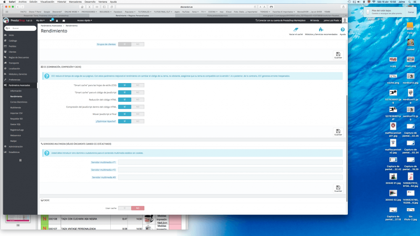Click Facebook bookmark in favorites bar
Image resolution: width=420 pixels, height=236 pixels.
[x=118, y=12]
